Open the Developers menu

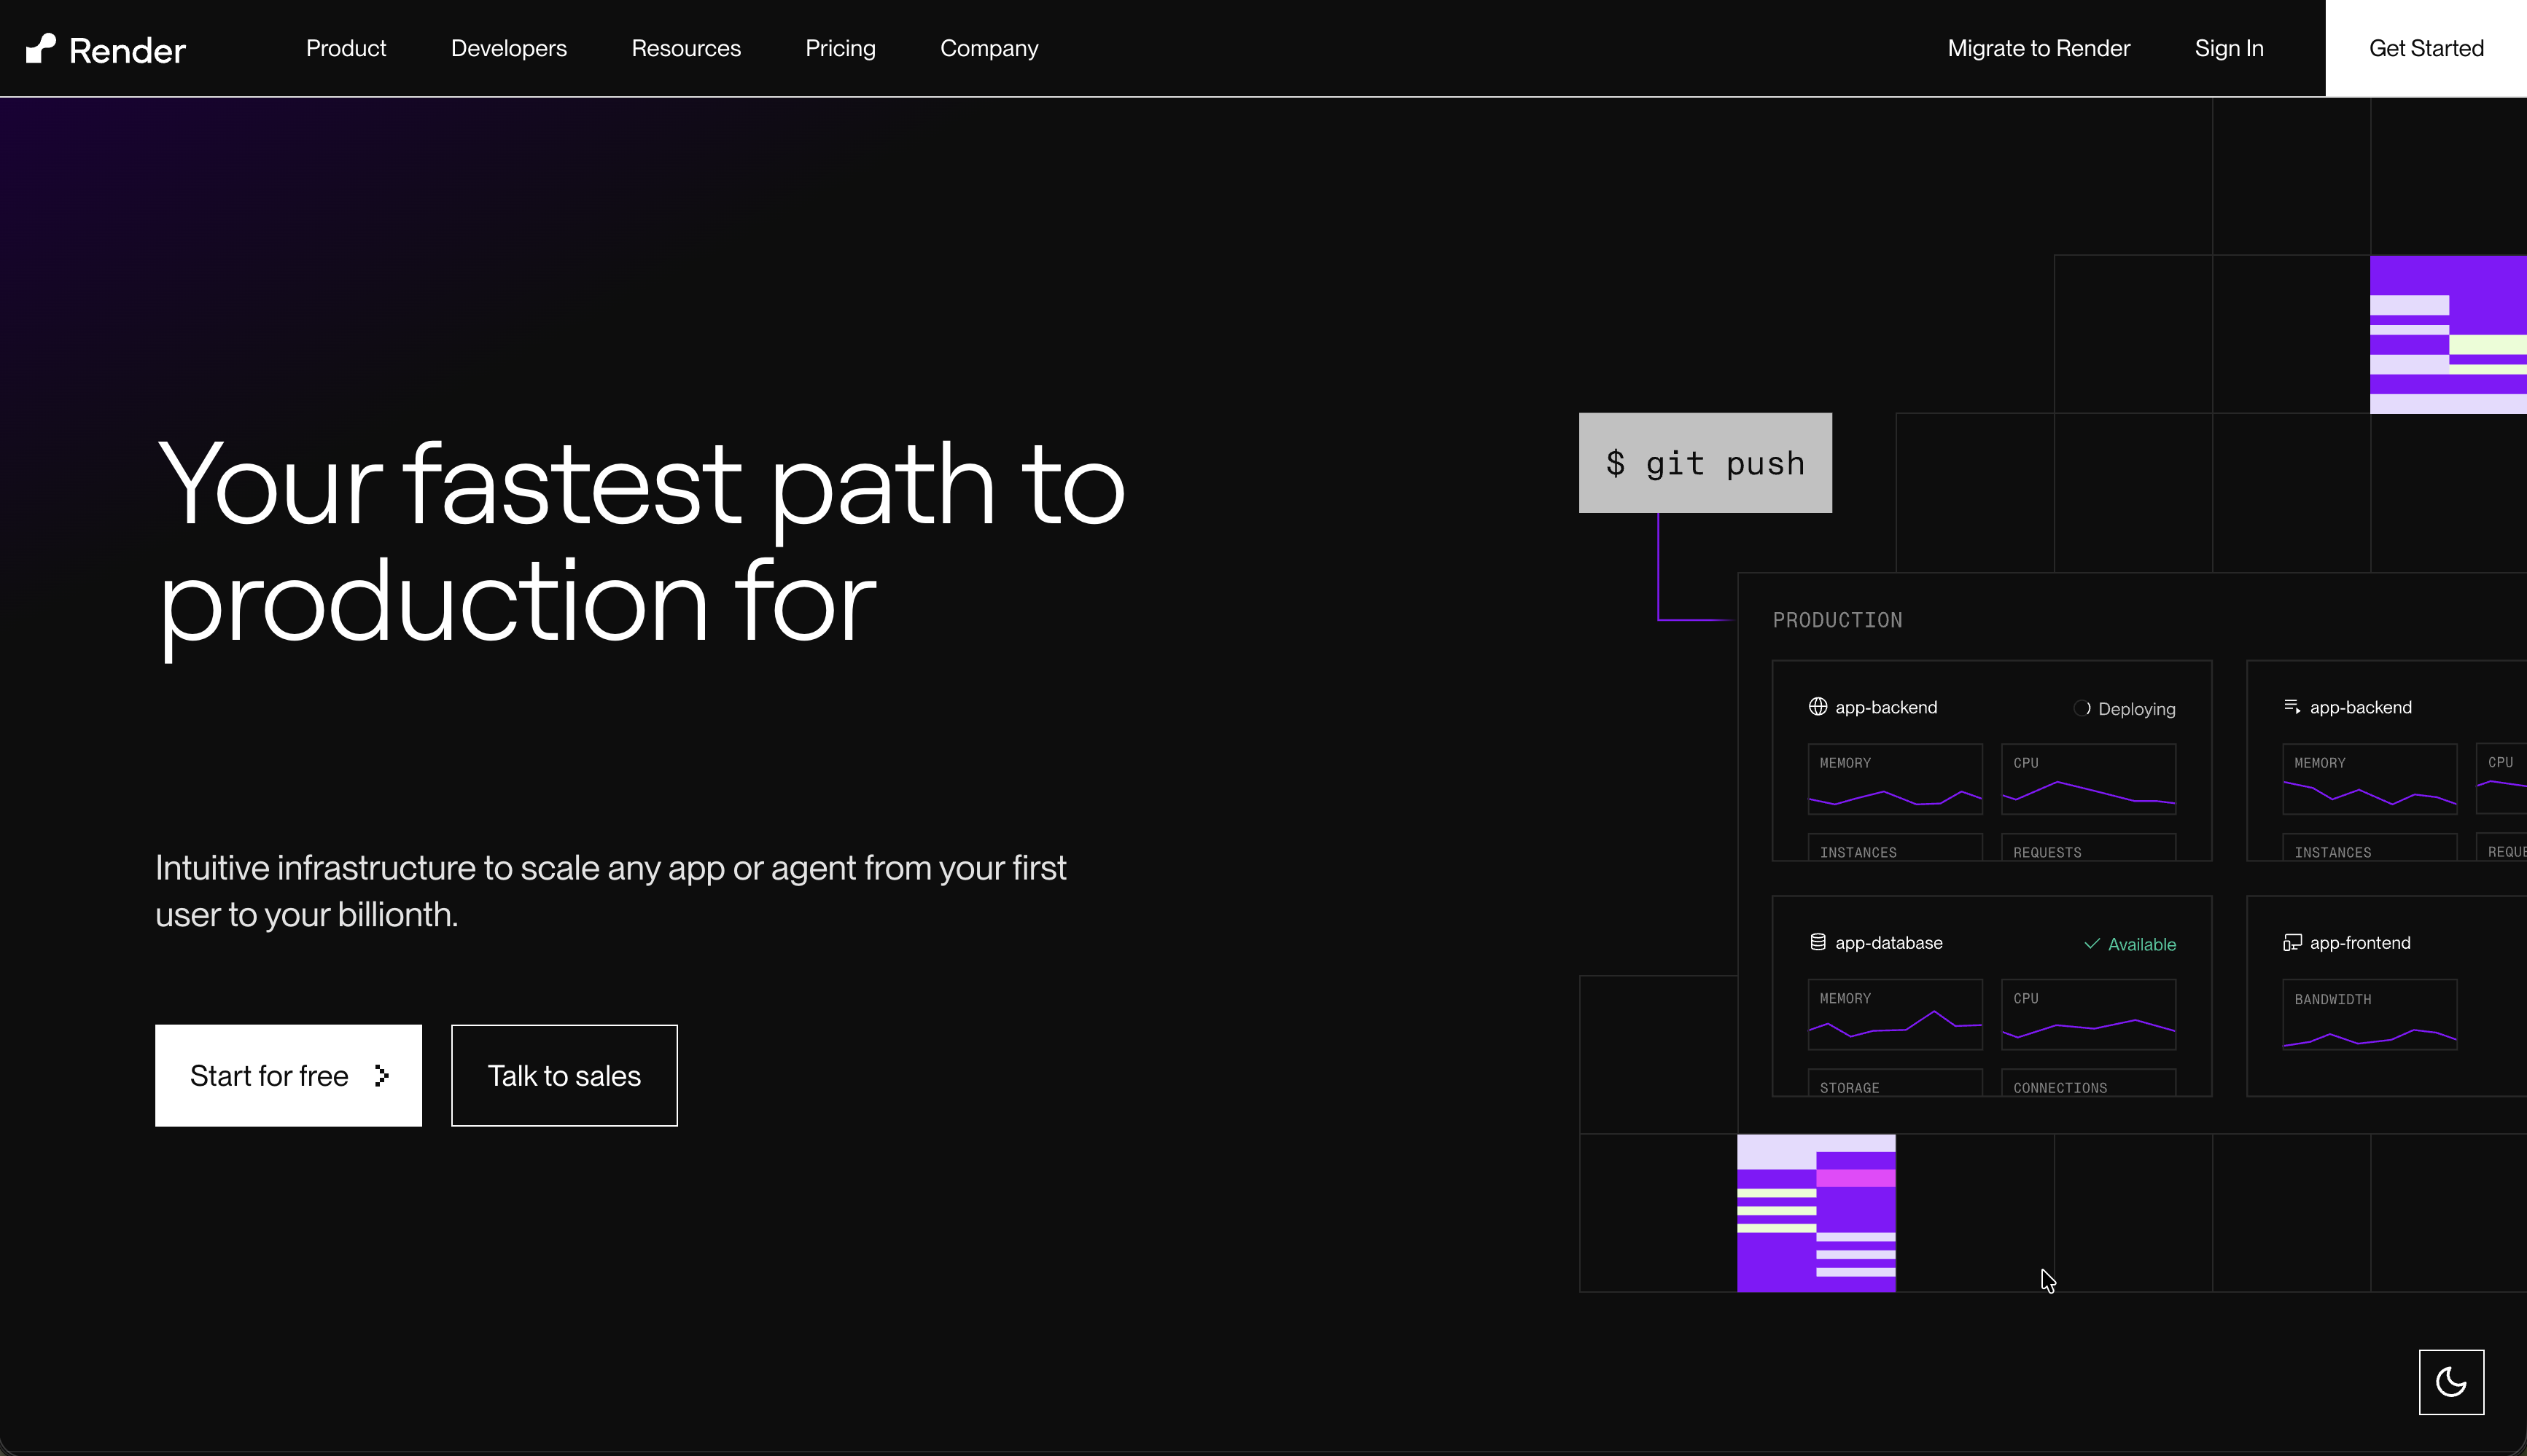click(508, 48)
